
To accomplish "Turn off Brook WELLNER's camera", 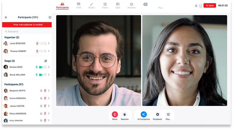I will 41,75.
